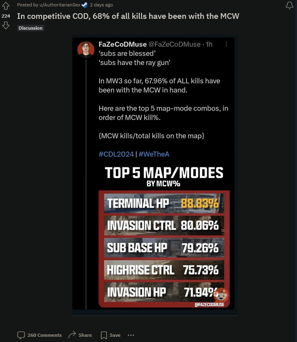This screenshot has width=297, height=342.
Task: Click the Reddit Snoo watermark icon
Action: 221,295
